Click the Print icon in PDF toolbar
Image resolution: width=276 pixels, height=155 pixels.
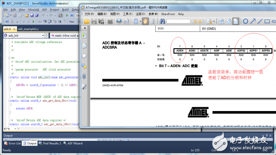click(x=110, y=22)
